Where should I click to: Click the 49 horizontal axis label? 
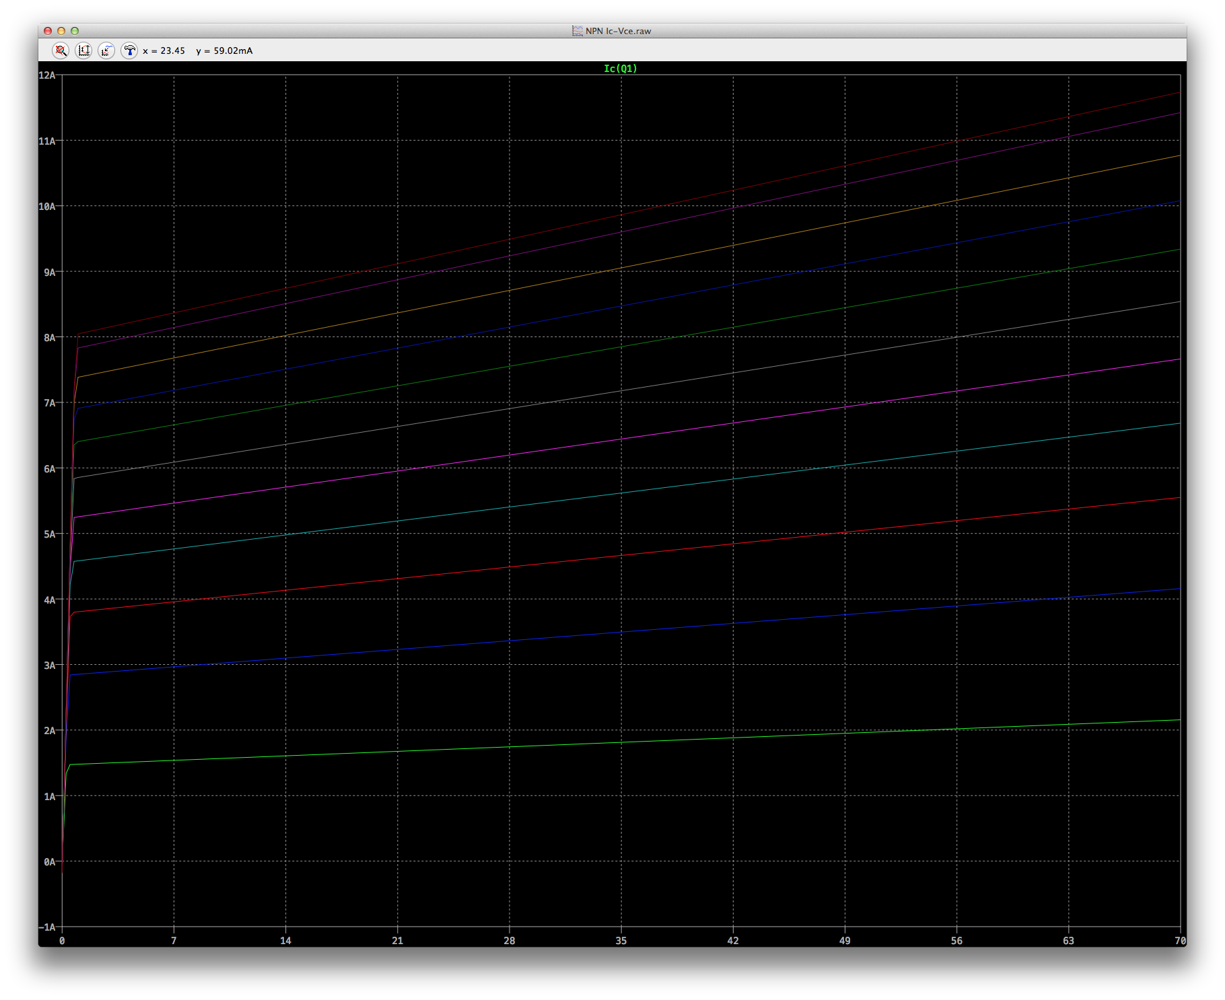[845, 941]
